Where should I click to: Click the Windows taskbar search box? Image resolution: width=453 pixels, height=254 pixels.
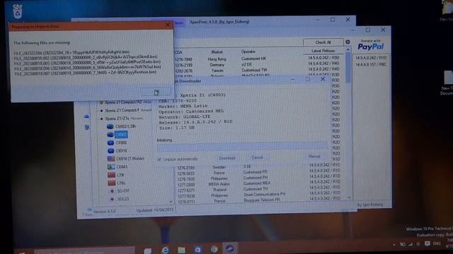(84, 251)
